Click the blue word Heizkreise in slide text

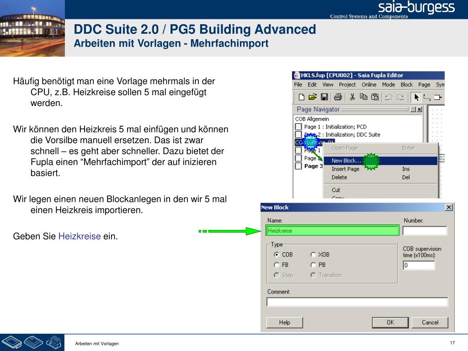pos(80,236)
